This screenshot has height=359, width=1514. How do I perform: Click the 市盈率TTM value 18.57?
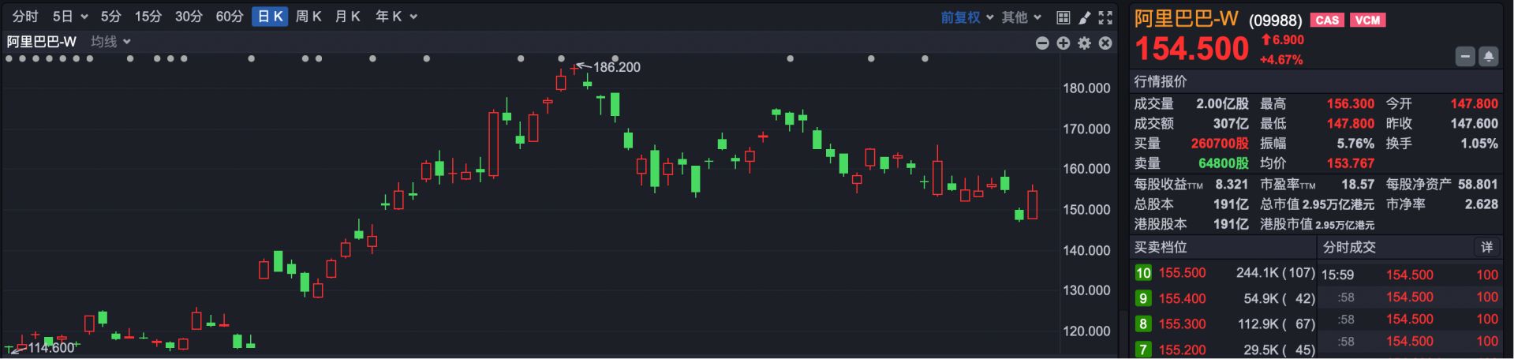click(x=1358, y=184)
